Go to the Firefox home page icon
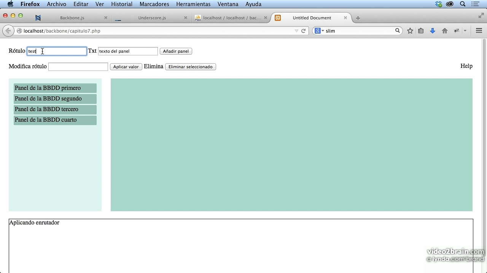 444,31
